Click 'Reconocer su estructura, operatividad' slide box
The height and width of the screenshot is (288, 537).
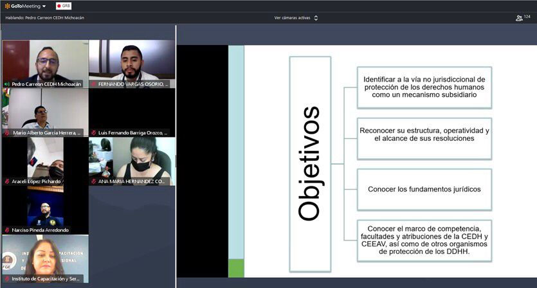click(x=424, y=139)
